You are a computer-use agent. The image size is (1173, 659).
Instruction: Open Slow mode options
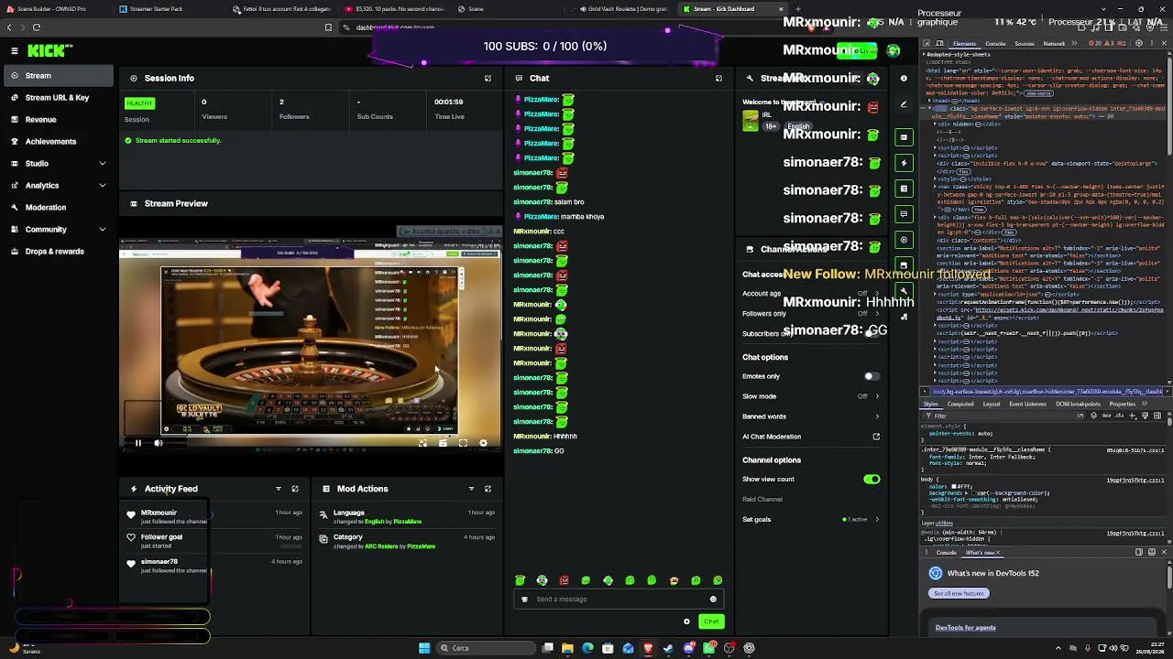click(x=811, y=396)
